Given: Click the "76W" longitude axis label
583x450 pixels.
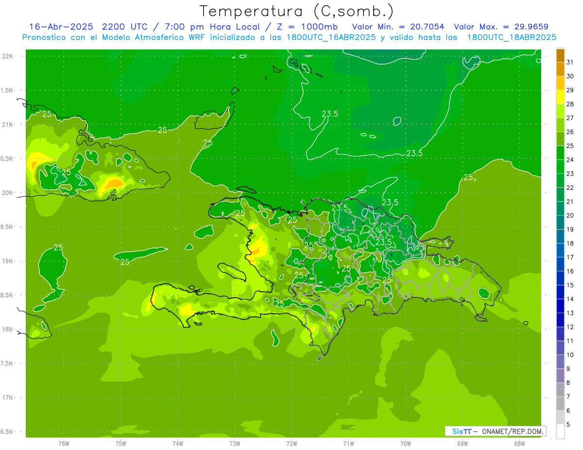Looking at the screenshot, I should click(64, 444).
